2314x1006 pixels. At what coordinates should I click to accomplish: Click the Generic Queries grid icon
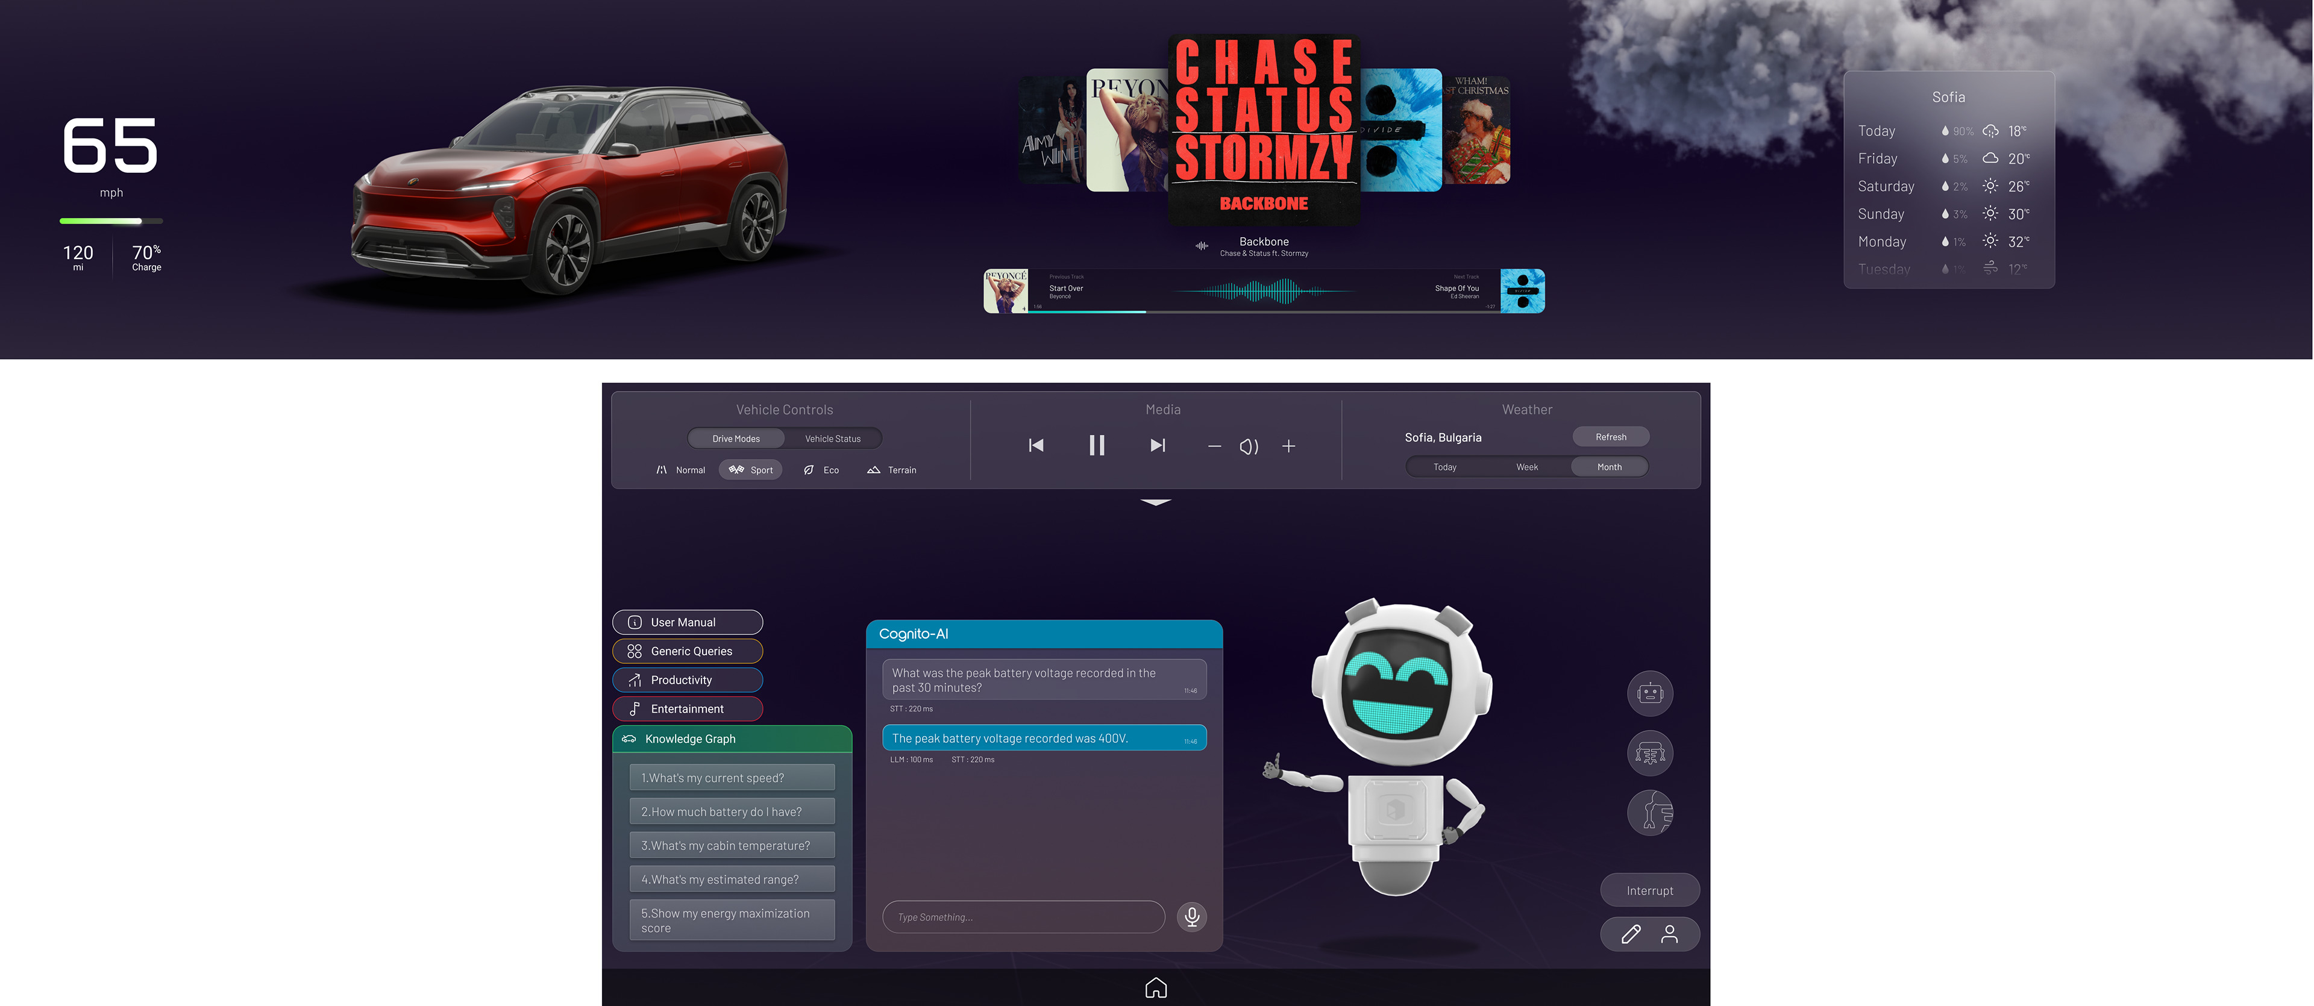(x=634, y=651)
